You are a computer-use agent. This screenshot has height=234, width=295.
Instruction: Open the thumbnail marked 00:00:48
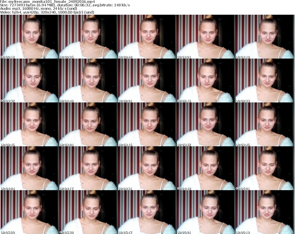point(147,37)
